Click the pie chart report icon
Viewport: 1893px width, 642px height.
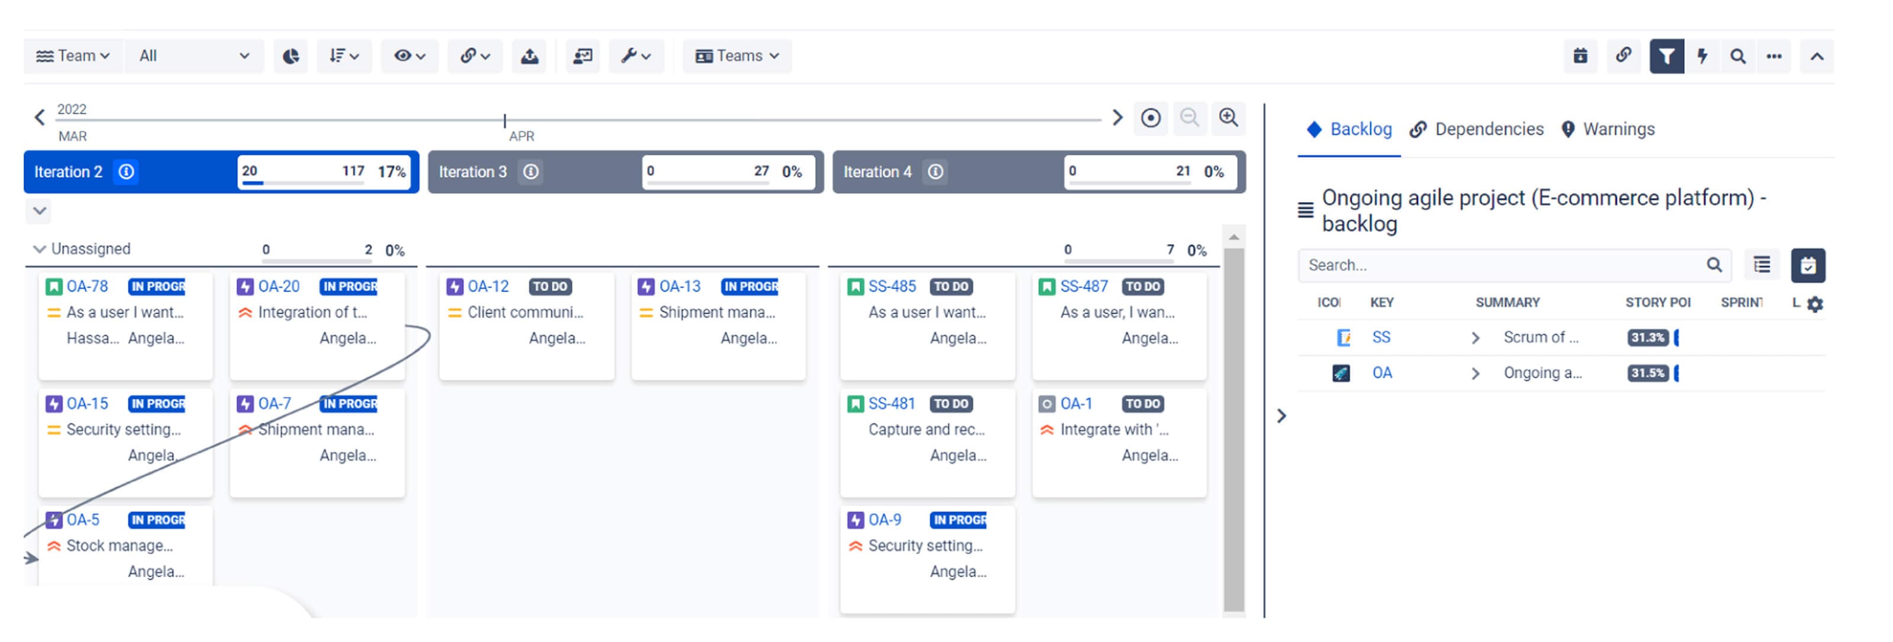point(291,56)
